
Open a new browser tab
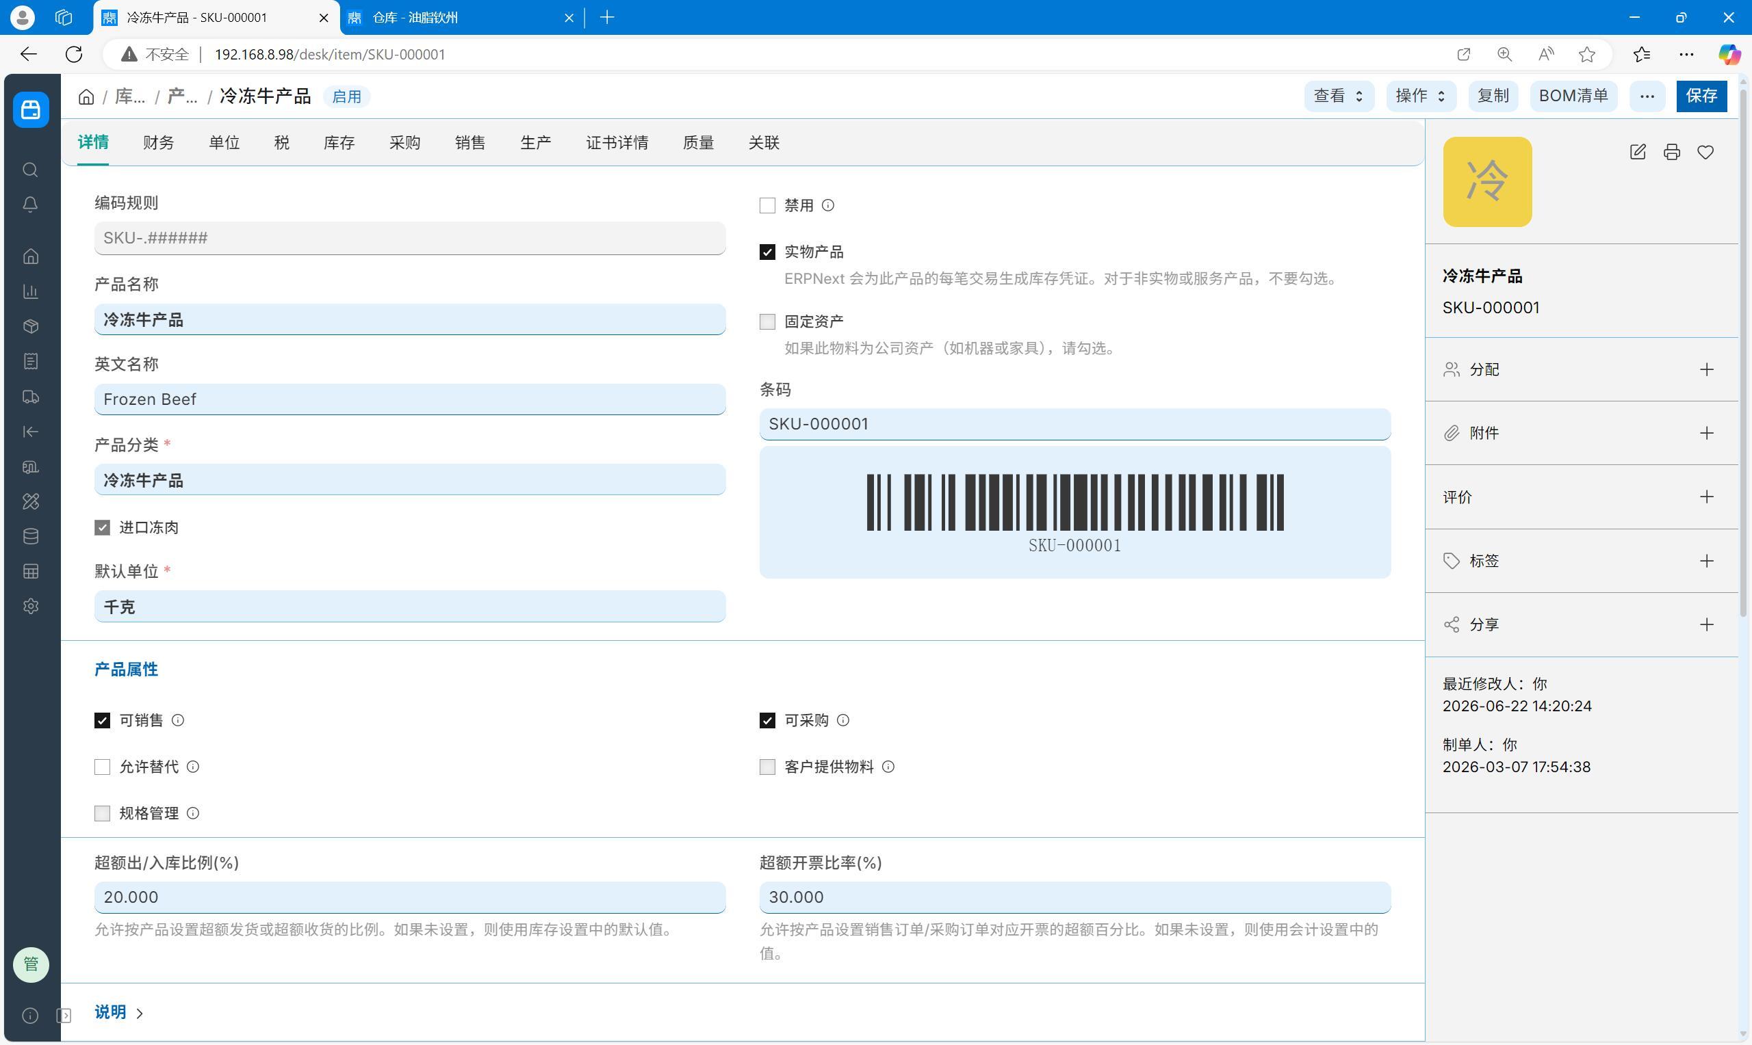click(x=606, y=18)
